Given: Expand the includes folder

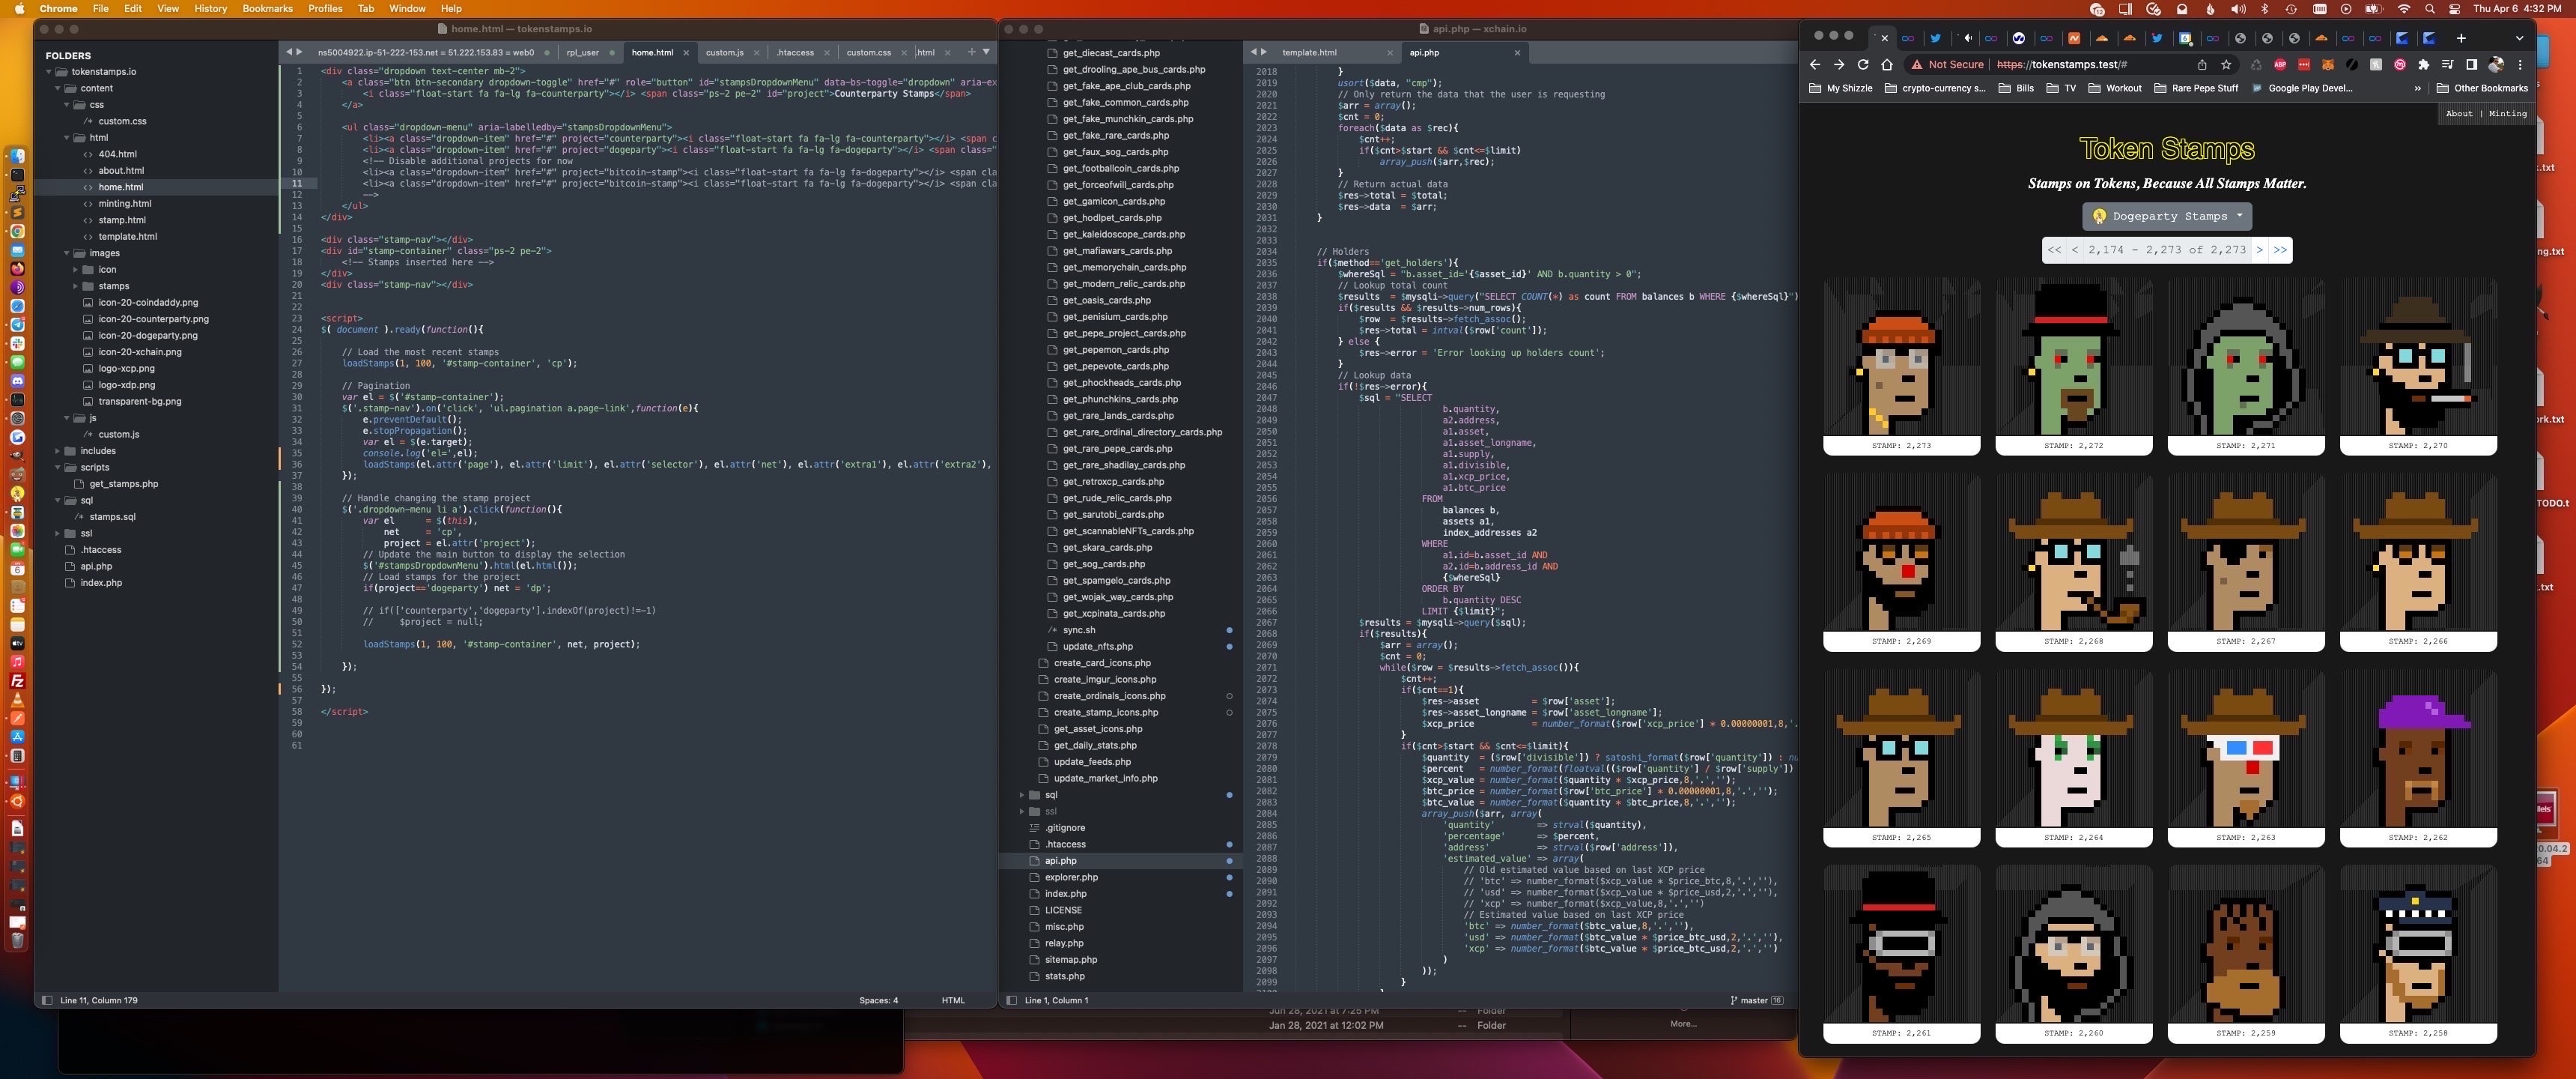Looking at the screenshot, I should tap(57, 451).
